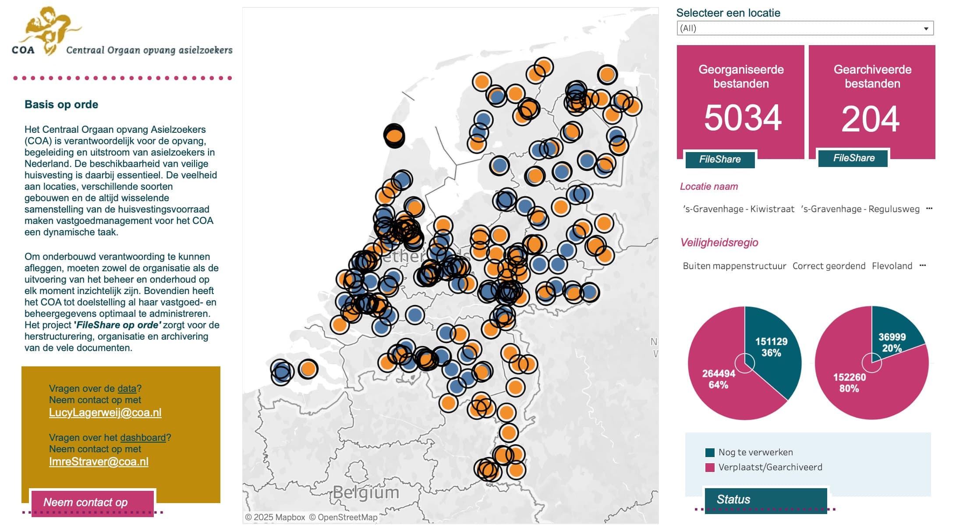The width and height of the screenshot is (956, 525).
Task: Expand the Veiligheidsregio ellipsis
Action: coord(923,266)
